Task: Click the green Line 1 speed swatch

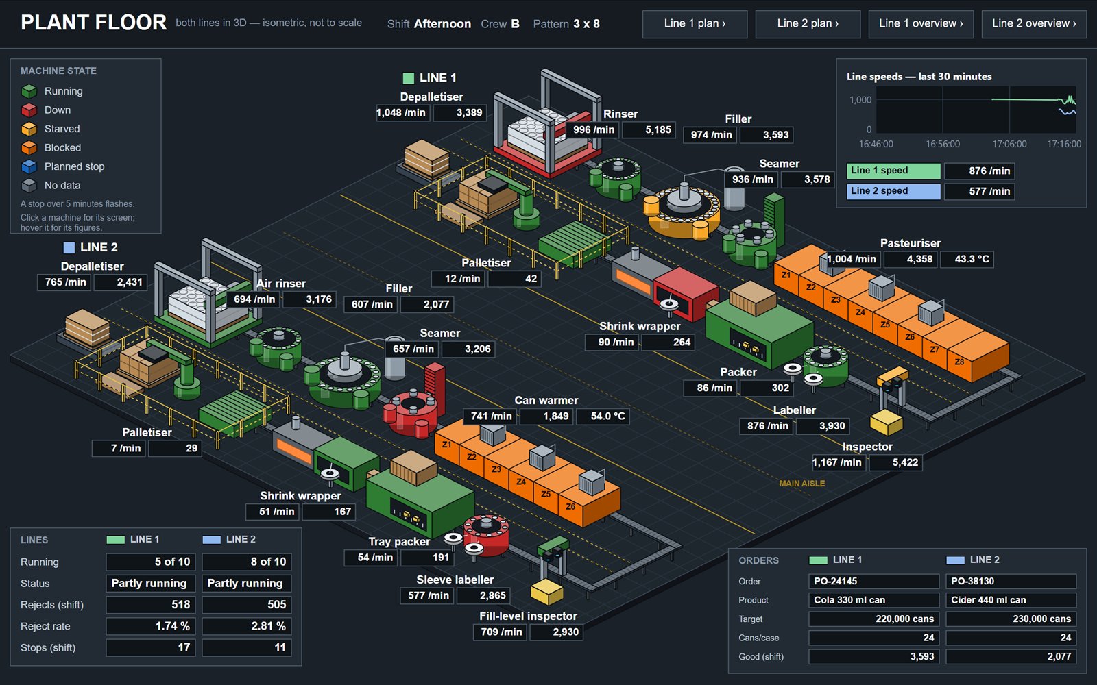Action: click(893, 171)
